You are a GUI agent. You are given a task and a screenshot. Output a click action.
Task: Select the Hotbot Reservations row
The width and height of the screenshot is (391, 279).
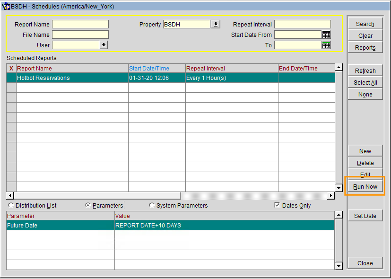[x=171, y=78]
